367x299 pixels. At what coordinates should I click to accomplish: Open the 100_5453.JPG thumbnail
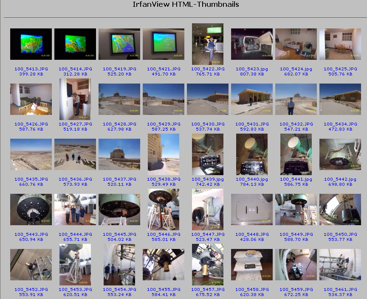pyautogui.click(x=75, y=265)
